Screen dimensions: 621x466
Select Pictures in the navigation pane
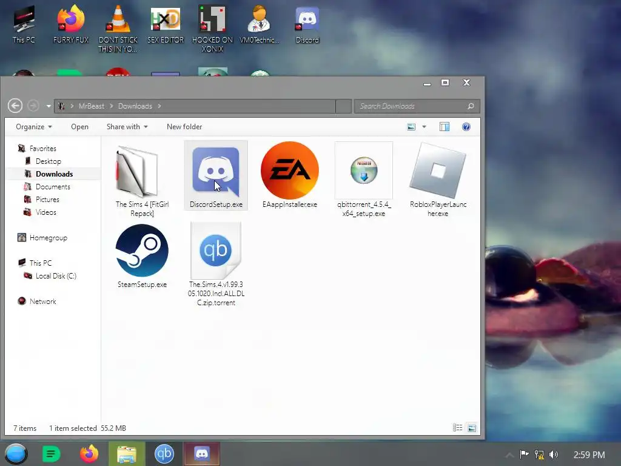coord(47,199)
